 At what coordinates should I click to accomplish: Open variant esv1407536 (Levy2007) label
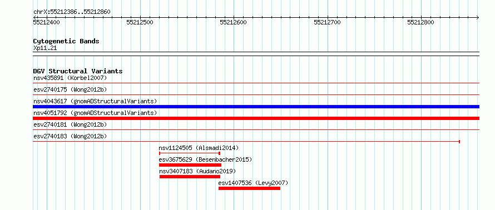(x=253, y=183)
